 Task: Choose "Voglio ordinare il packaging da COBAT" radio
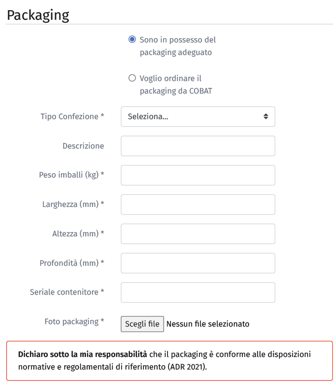(132, 78)
